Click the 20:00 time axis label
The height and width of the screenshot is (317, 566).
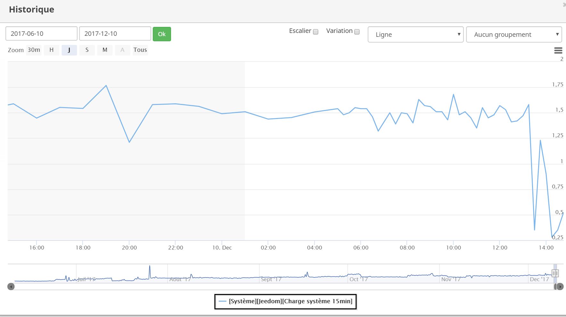(x=129, y=248)
